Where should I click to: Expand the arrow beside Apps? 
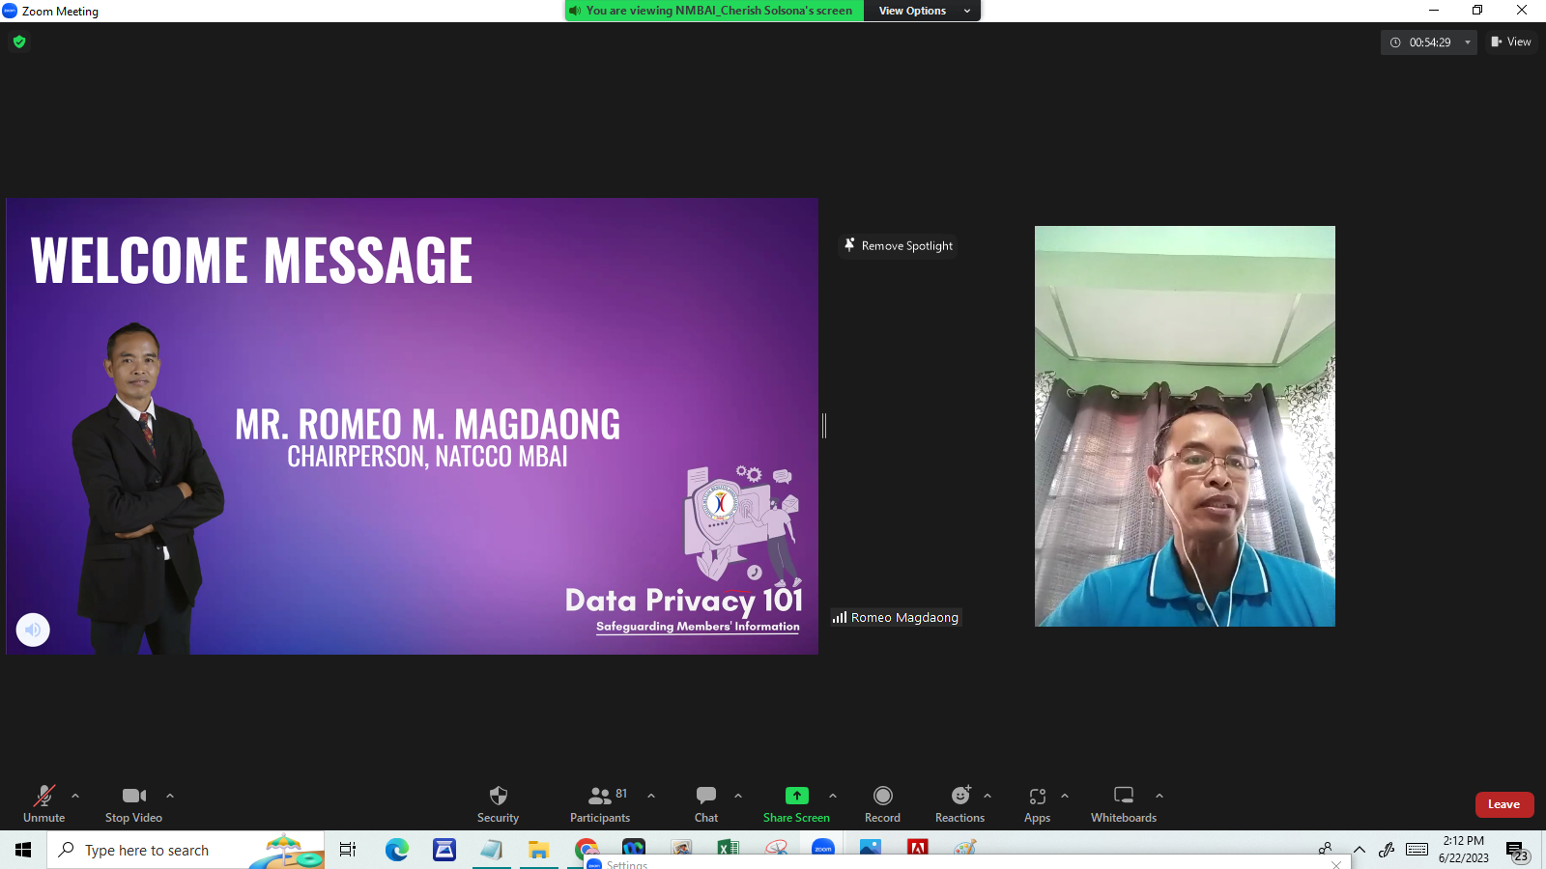tap(1065, 796)
